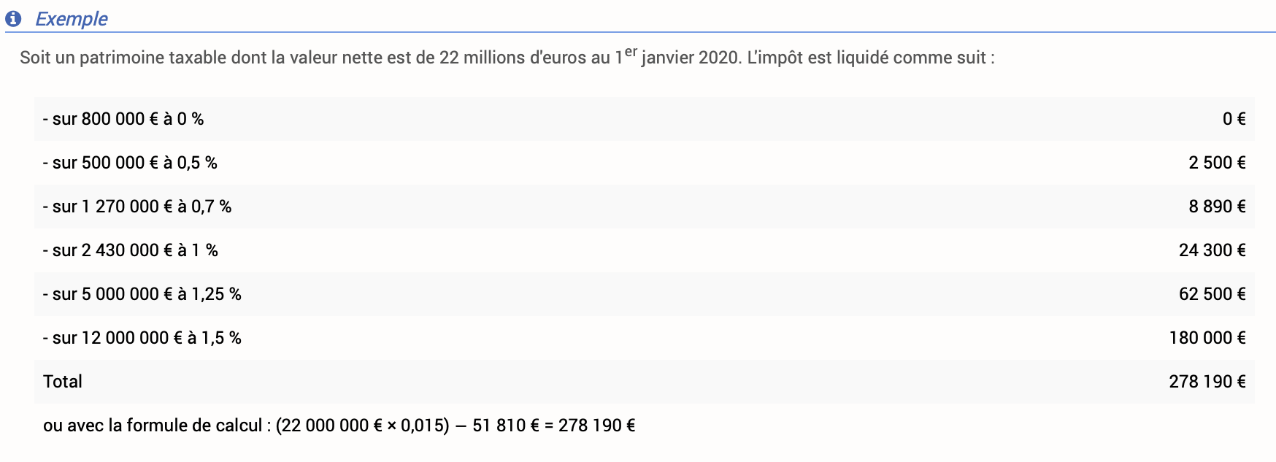Select the row 'sur 500 000 € à 0,5 %'

[644, 163]
